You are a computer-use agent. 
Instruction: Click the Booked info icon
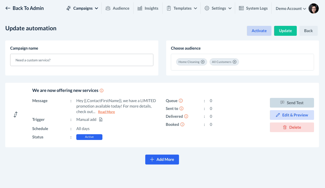(182, 125)
